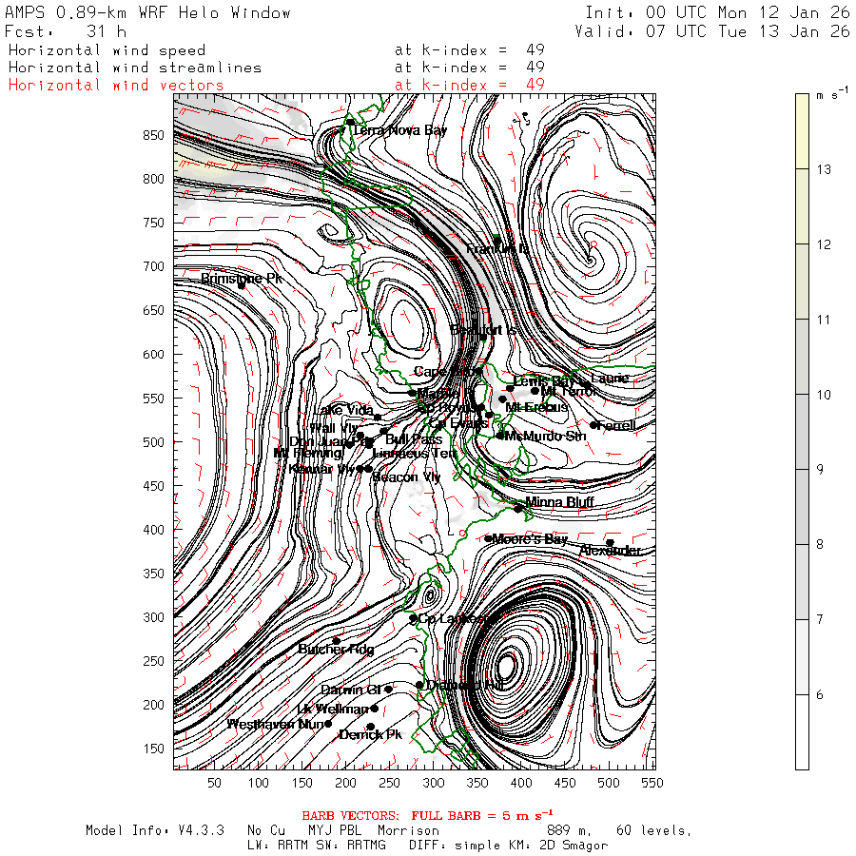Click the Brimstone Pk station label

click(x=242, y=279)
